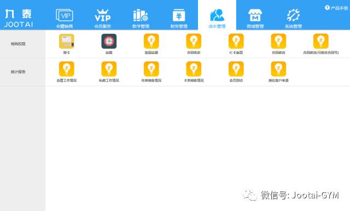Open the 年度销售情况 annual sales icon
350x211 pixels.
(151, 69)
